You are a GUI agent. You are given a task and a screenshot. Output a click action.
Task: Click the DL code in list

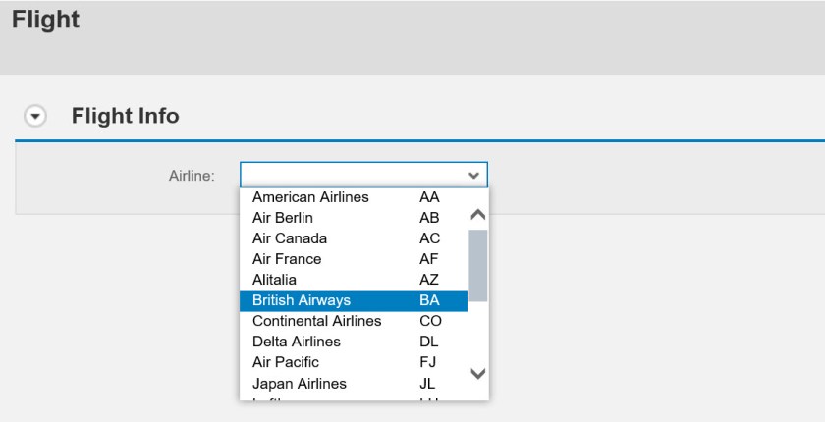[429, 342]
